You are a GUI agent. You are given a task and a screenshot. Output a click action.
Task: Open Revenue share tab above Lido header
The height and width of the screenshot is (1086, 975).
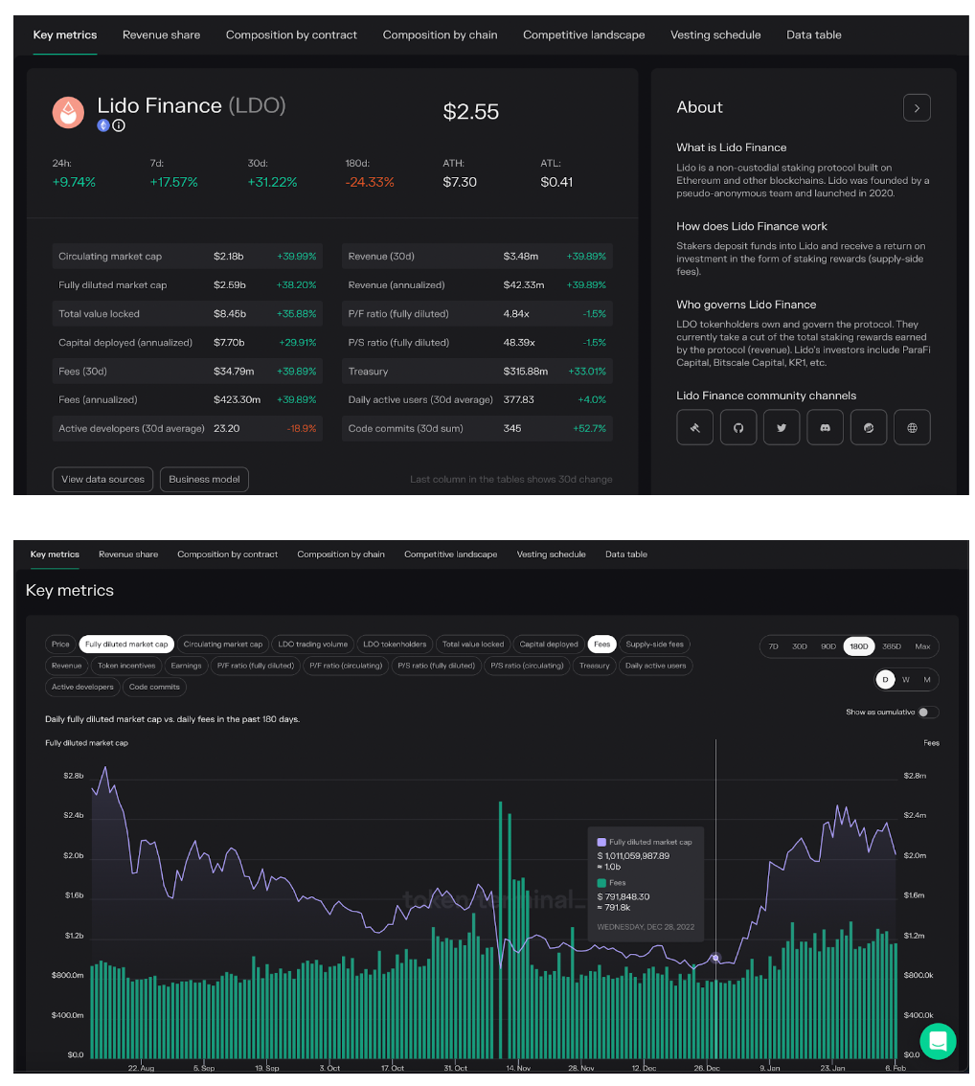click(161, 34)
